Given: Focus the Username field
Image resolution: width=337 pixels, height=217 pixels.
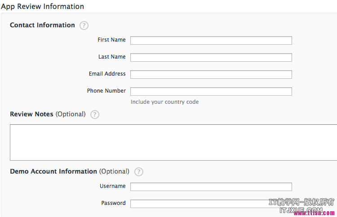Looking at the screenshot, I should [211, 187].
